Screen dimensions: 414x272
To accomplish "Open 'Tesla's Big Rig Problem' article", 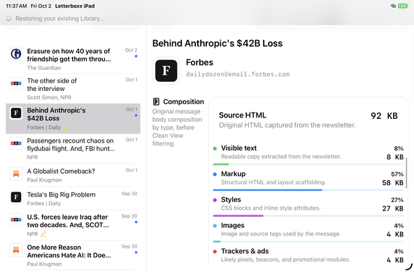I will [x=73, y=199].
